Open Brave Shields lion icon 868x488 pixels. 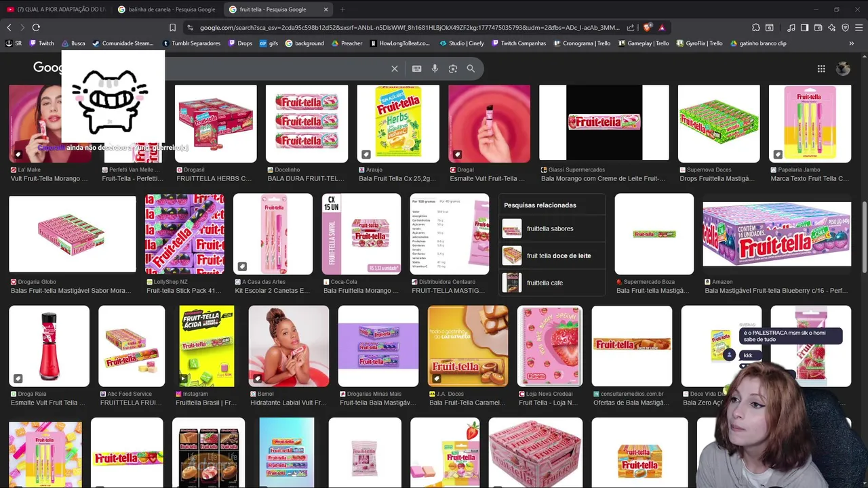point(648,28)
